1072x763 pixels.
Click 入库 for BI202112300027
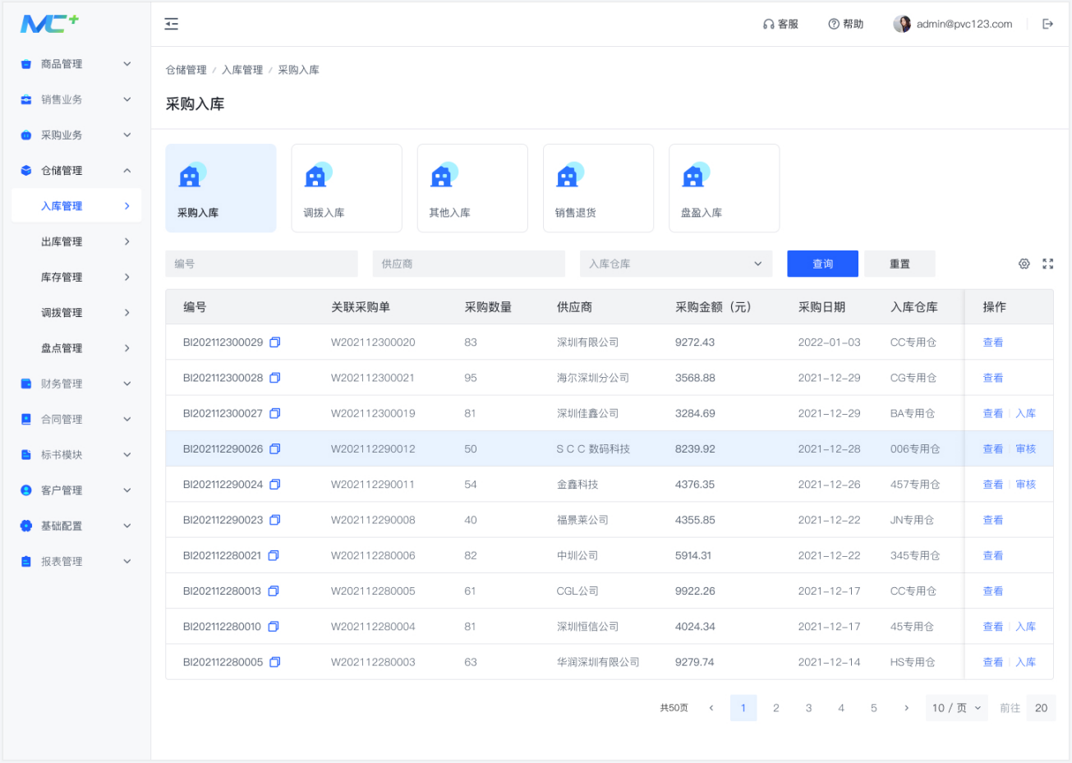click(x=1026, y=413)
